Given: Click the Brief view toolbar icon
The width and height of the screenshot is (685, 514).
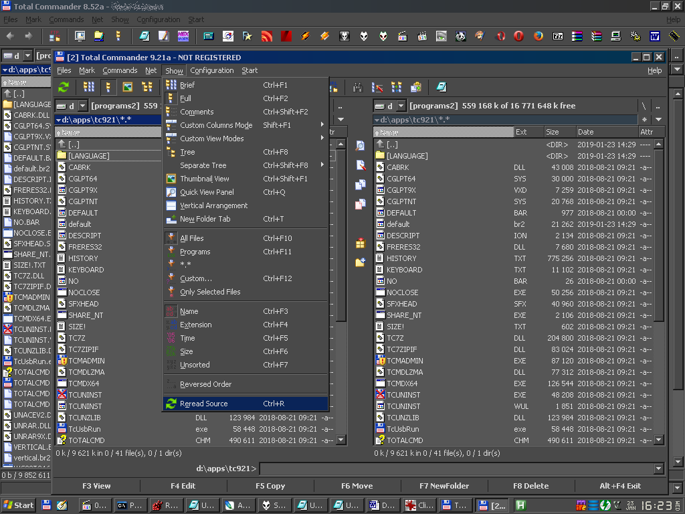Looking at the screenshot, I should click(89, 87).
